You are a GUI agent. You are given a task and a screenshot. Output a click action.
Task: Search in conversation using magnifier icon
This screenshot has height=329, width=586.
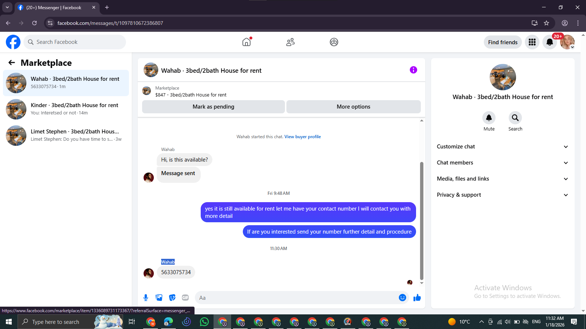coord(515,118)
